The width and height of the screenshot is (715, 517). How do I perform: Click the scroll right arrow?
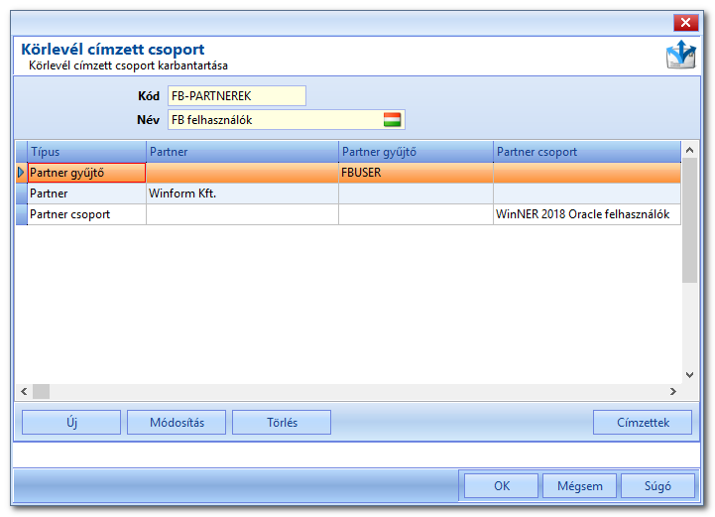672,391
